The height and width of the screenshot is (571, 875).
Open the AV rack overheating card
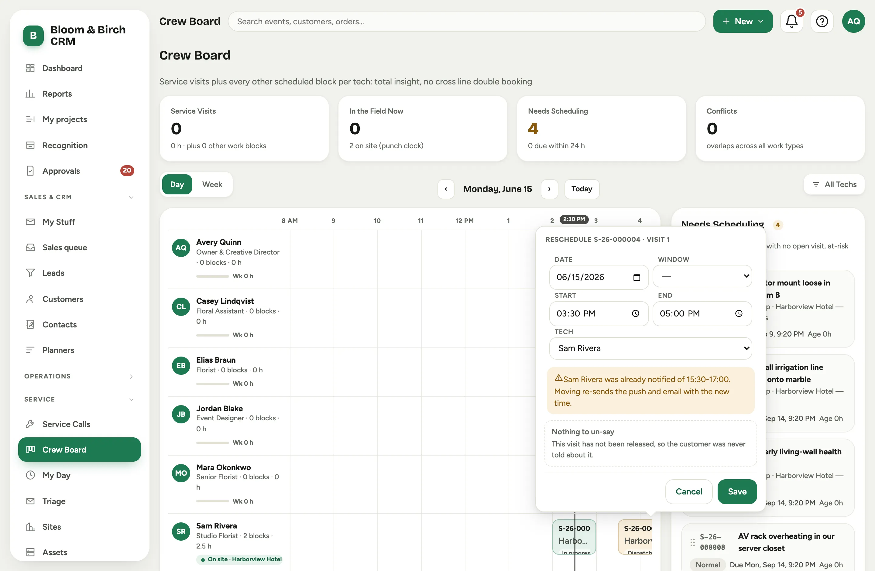coord(768,547)
